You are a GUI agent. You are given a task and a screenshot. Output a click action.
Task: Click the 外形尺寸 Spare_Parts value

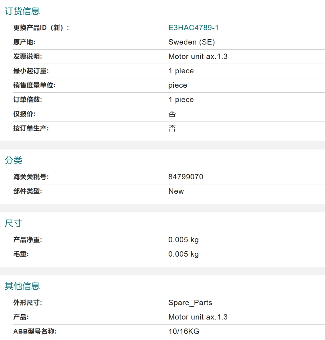point(190,303)
